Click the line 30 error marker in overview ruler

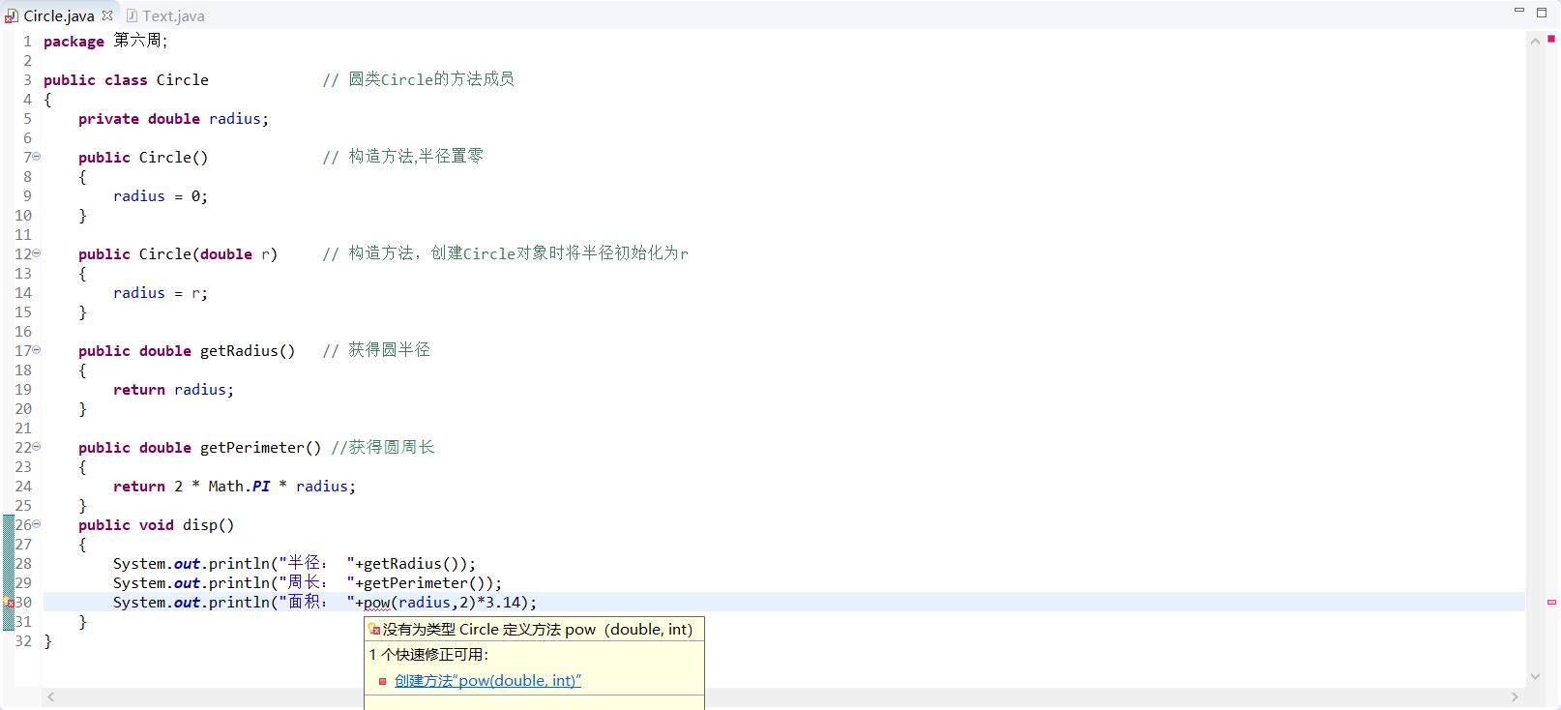tap(1551, 602)
